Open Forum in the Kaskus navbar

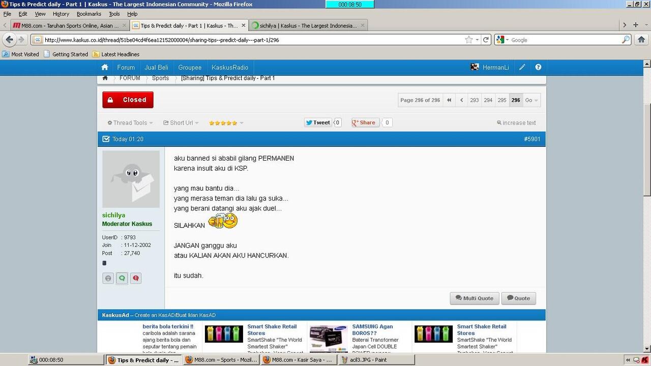coord(126,67)
